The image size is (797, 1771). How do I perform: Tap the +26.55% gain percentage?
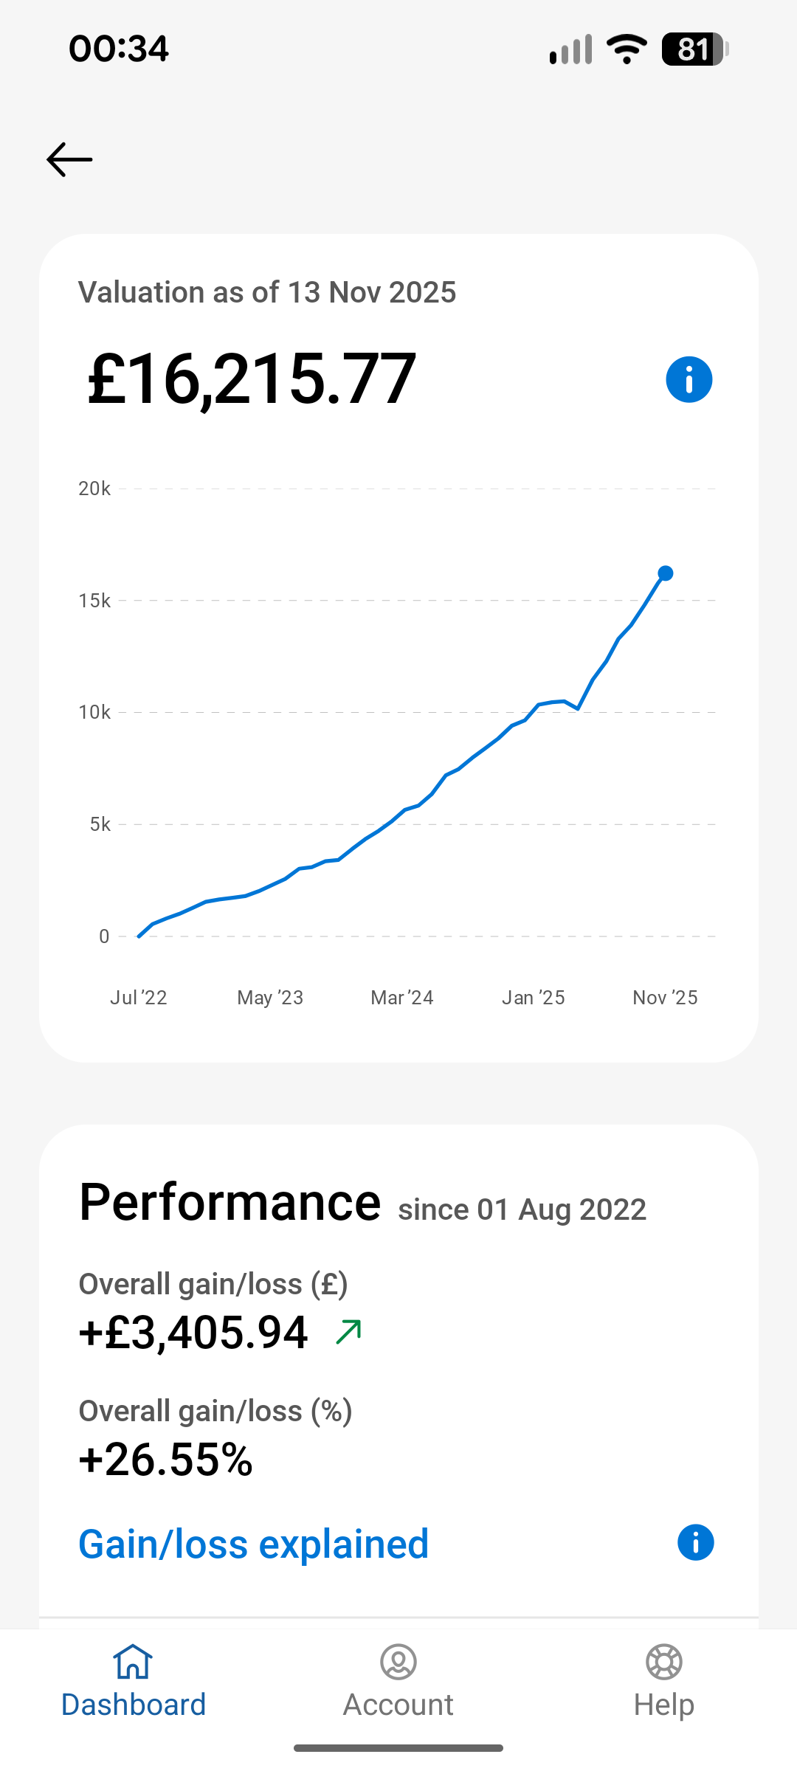(x=166, y=1460)
